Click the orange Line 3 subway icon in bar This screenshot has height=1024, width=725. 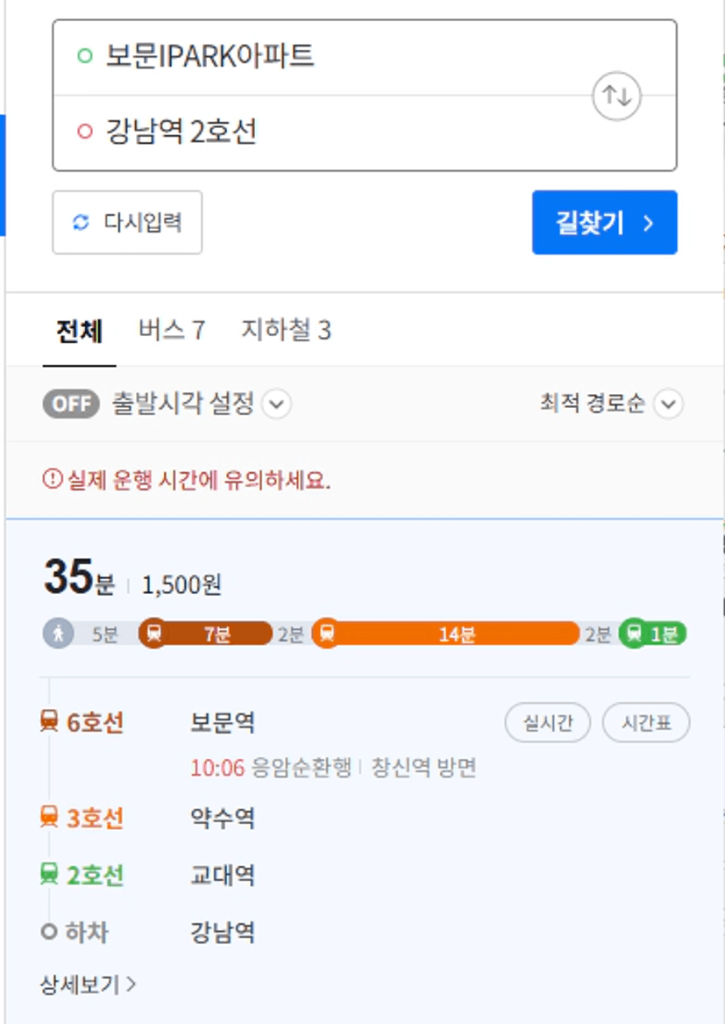(327, 634)
